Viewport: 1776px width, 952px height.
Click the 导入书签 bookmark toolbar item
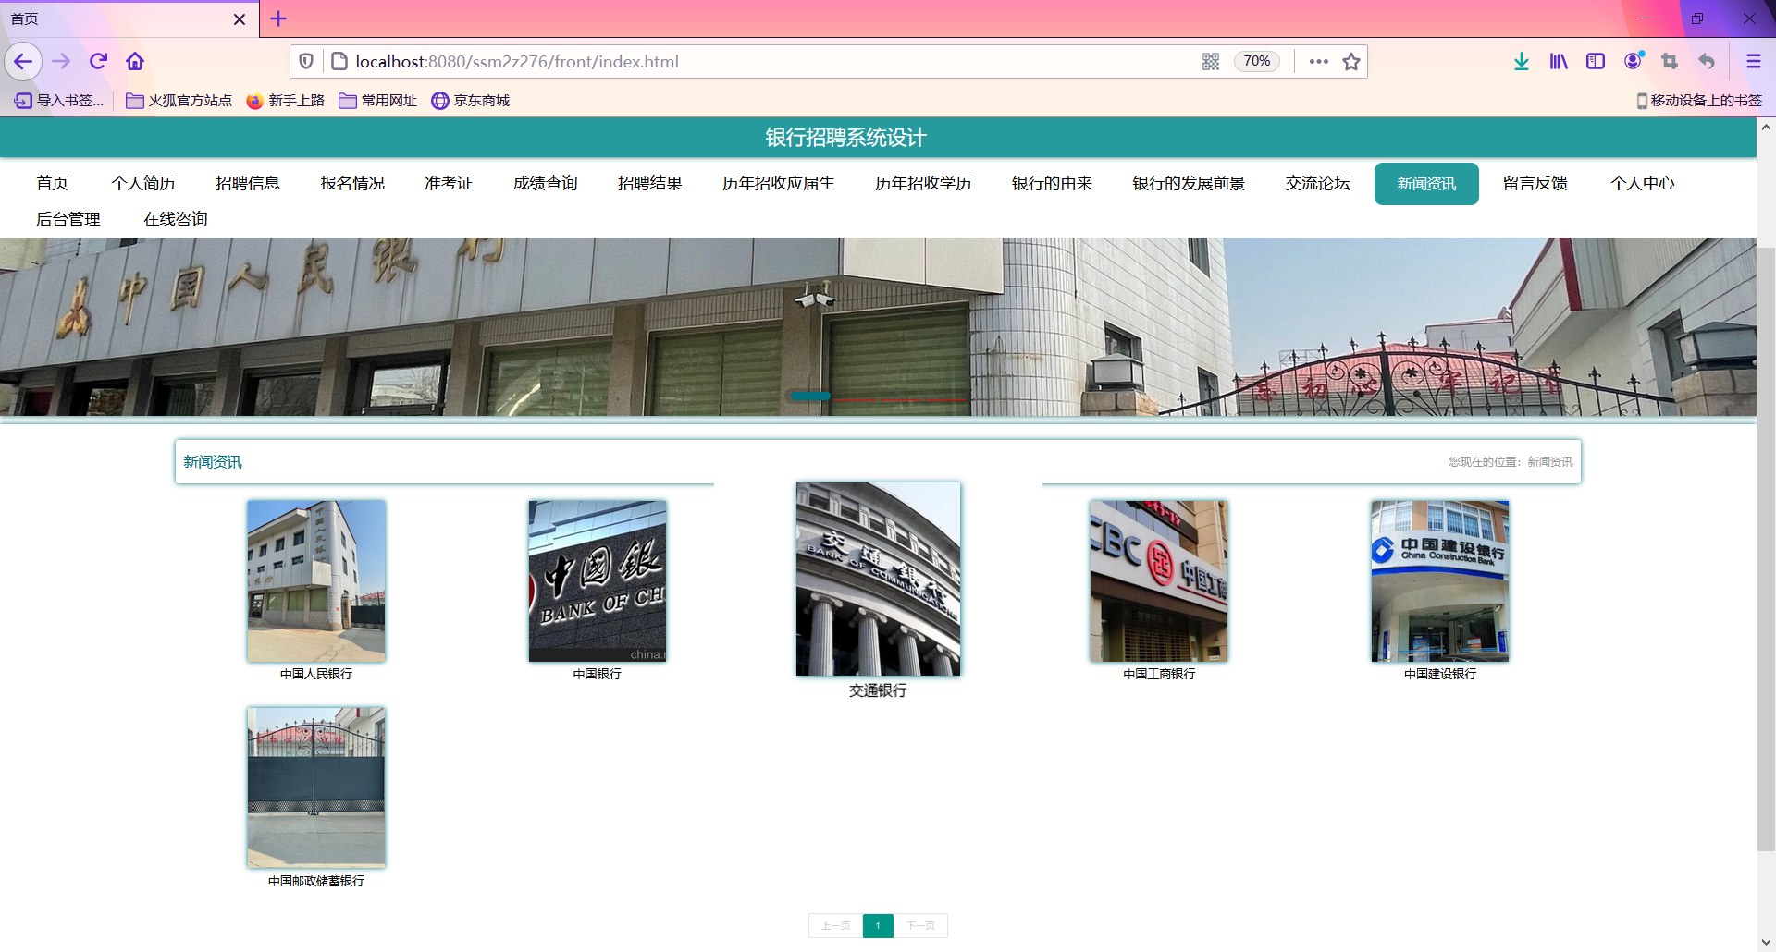(x=60, y=101)
